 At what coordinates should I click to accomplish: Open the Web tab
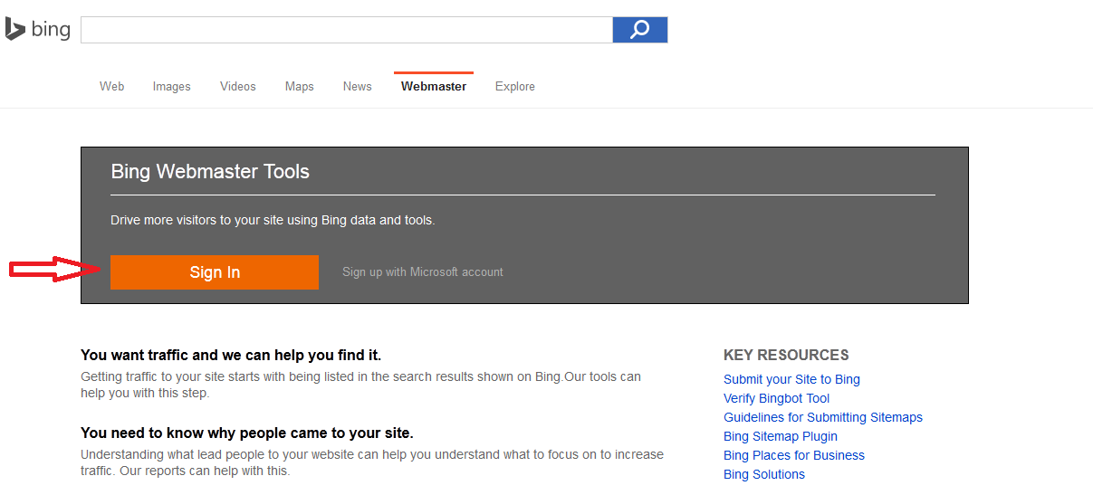click(x=112, y=87)
